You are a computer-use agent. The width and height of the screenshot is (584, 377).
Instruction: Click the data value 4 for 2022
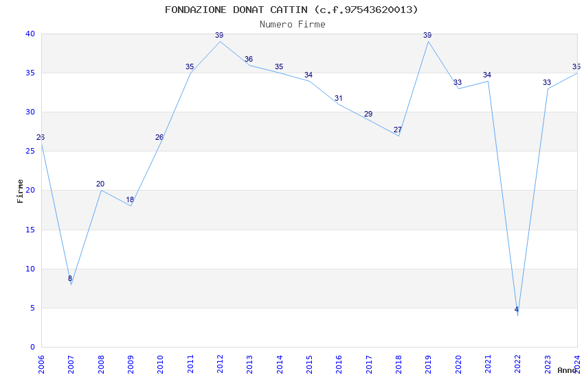pyautogui.click(x=517, y=309)
